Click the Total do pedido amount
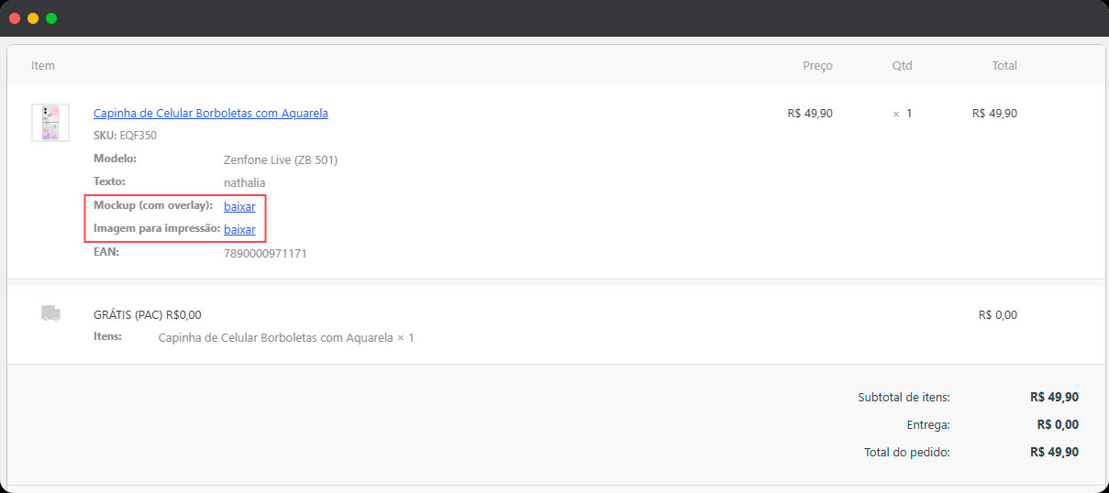The height and width of the screenshot is (493, 1109). [x=1055, y=452]
